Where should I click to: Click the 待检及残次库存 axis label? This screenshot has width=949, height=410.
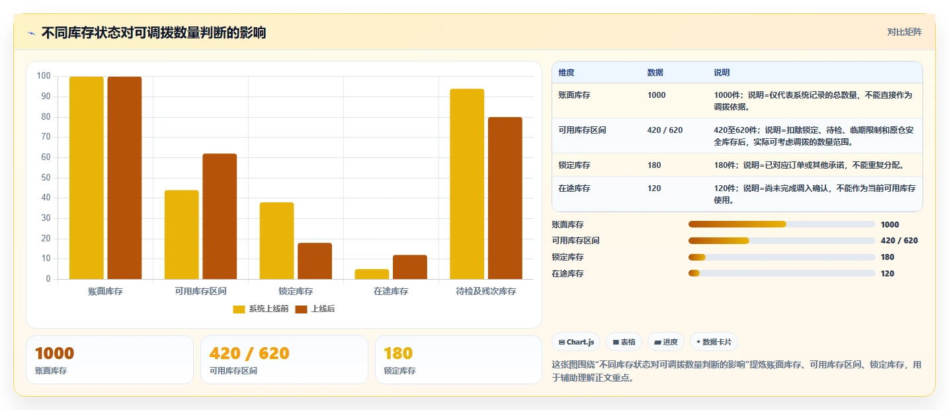[486, 291]
